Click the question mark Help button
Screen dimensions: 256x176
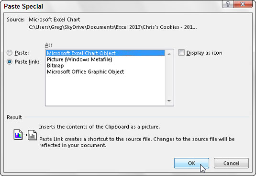(x=228, y=4)
